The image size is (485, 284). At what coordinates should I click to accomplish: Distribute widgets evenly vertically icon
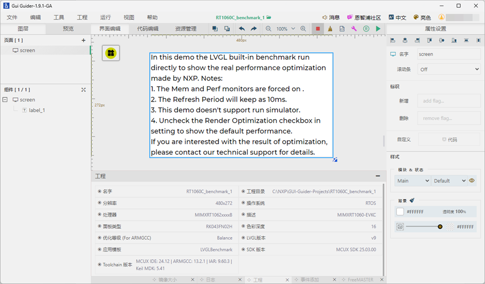(466, 40)
